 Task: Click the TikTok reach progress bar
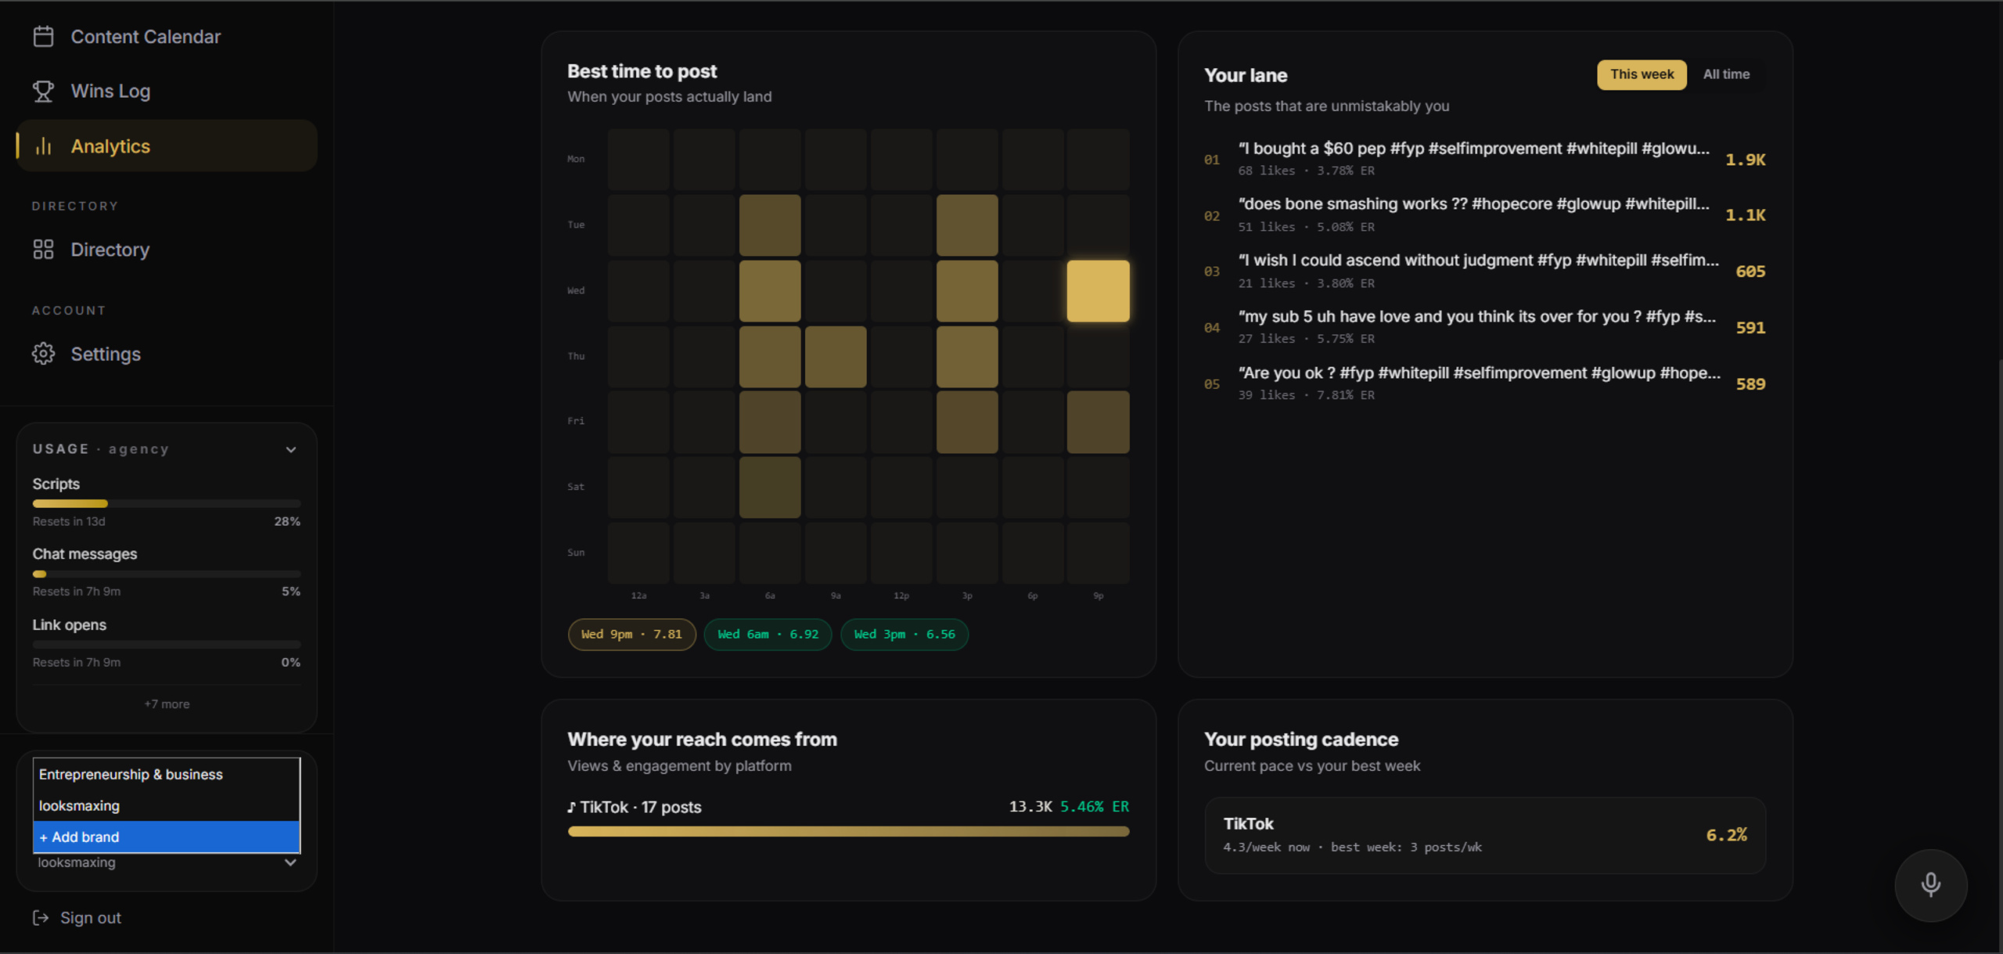coord(848,832)
